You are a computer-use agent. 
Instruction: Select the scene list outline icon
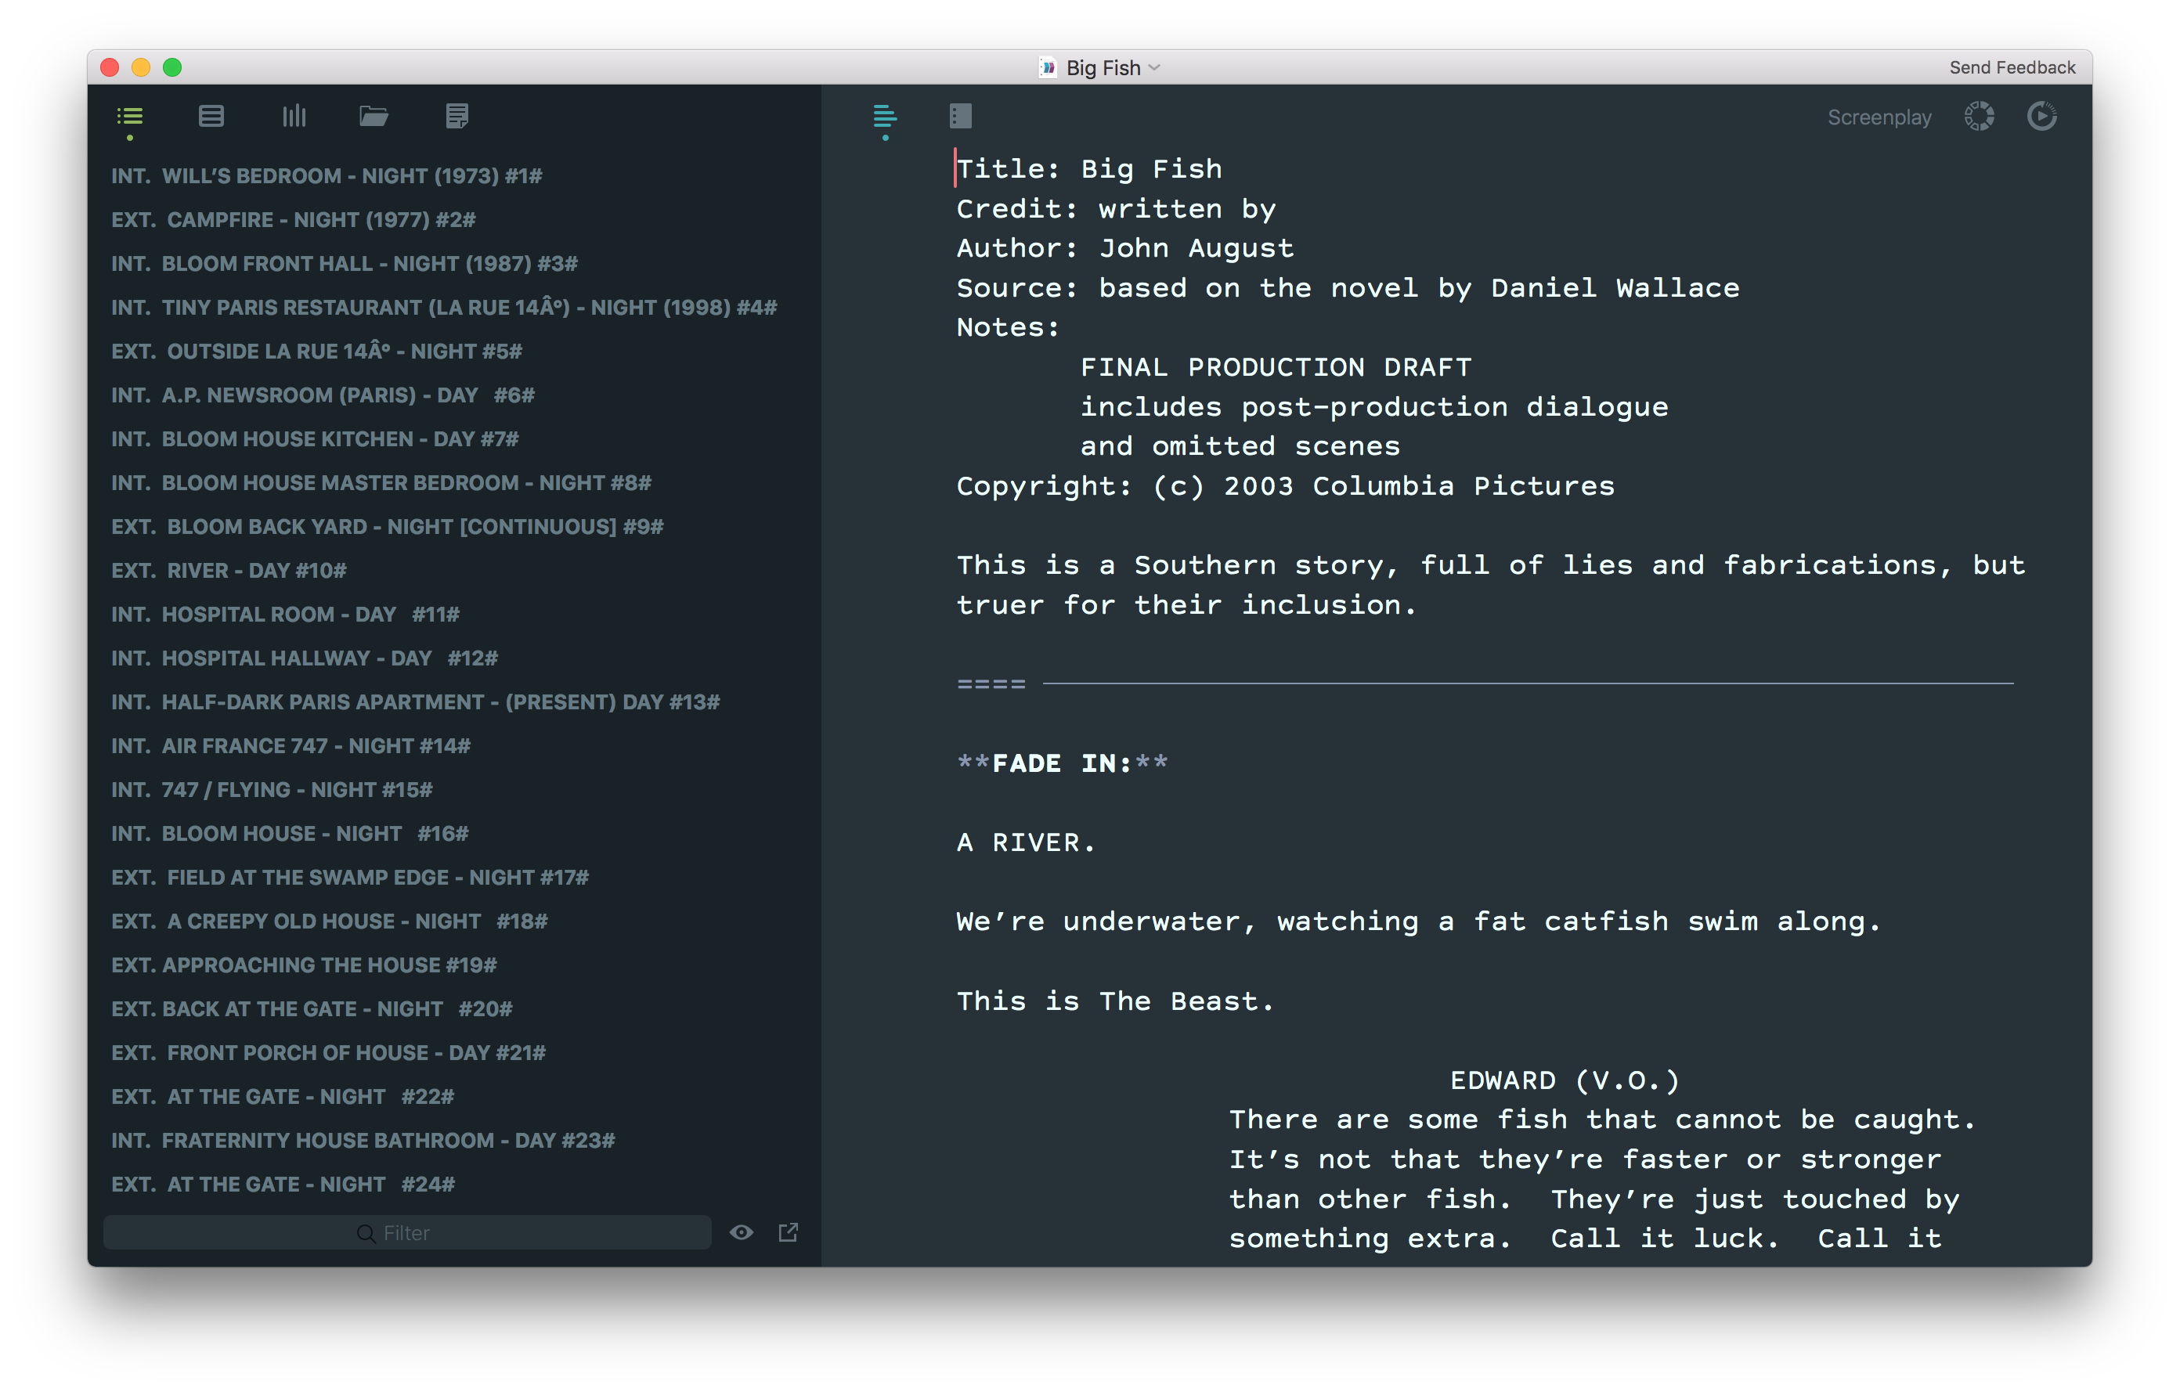(x=129, y=117)
